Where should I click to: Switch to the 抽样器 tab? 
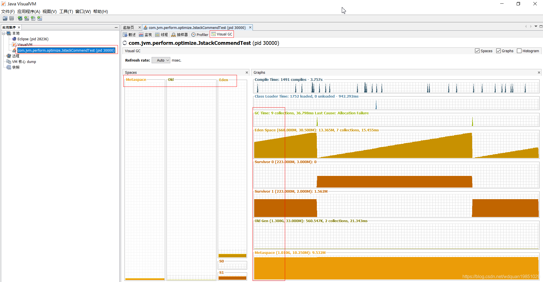[180, 35]
